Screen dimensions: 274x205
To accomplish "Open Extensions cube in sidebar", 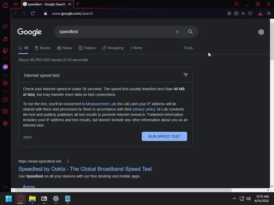I will click(x=5, y=111).
